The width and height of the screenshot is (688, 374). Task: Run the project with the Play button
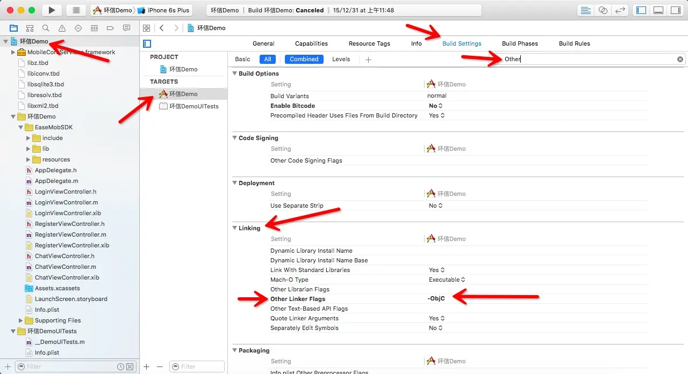(52, 10)
